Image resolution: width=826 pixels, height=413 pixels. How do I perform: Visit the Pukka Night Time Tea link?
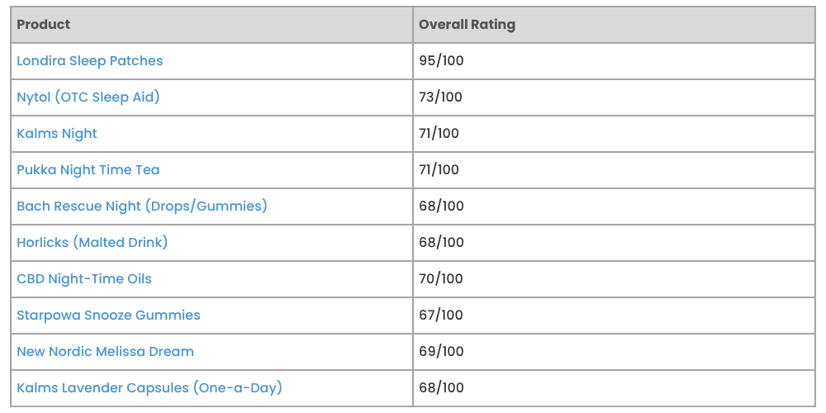(x=88, y=169)
